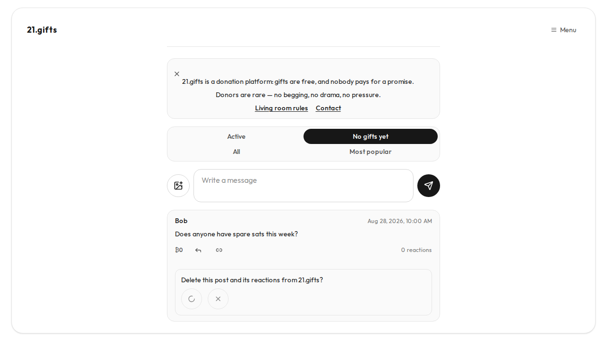Focus the Write a message field
Image resolution: width=607 pixels, height=341 pixels.
pos(303,186)
